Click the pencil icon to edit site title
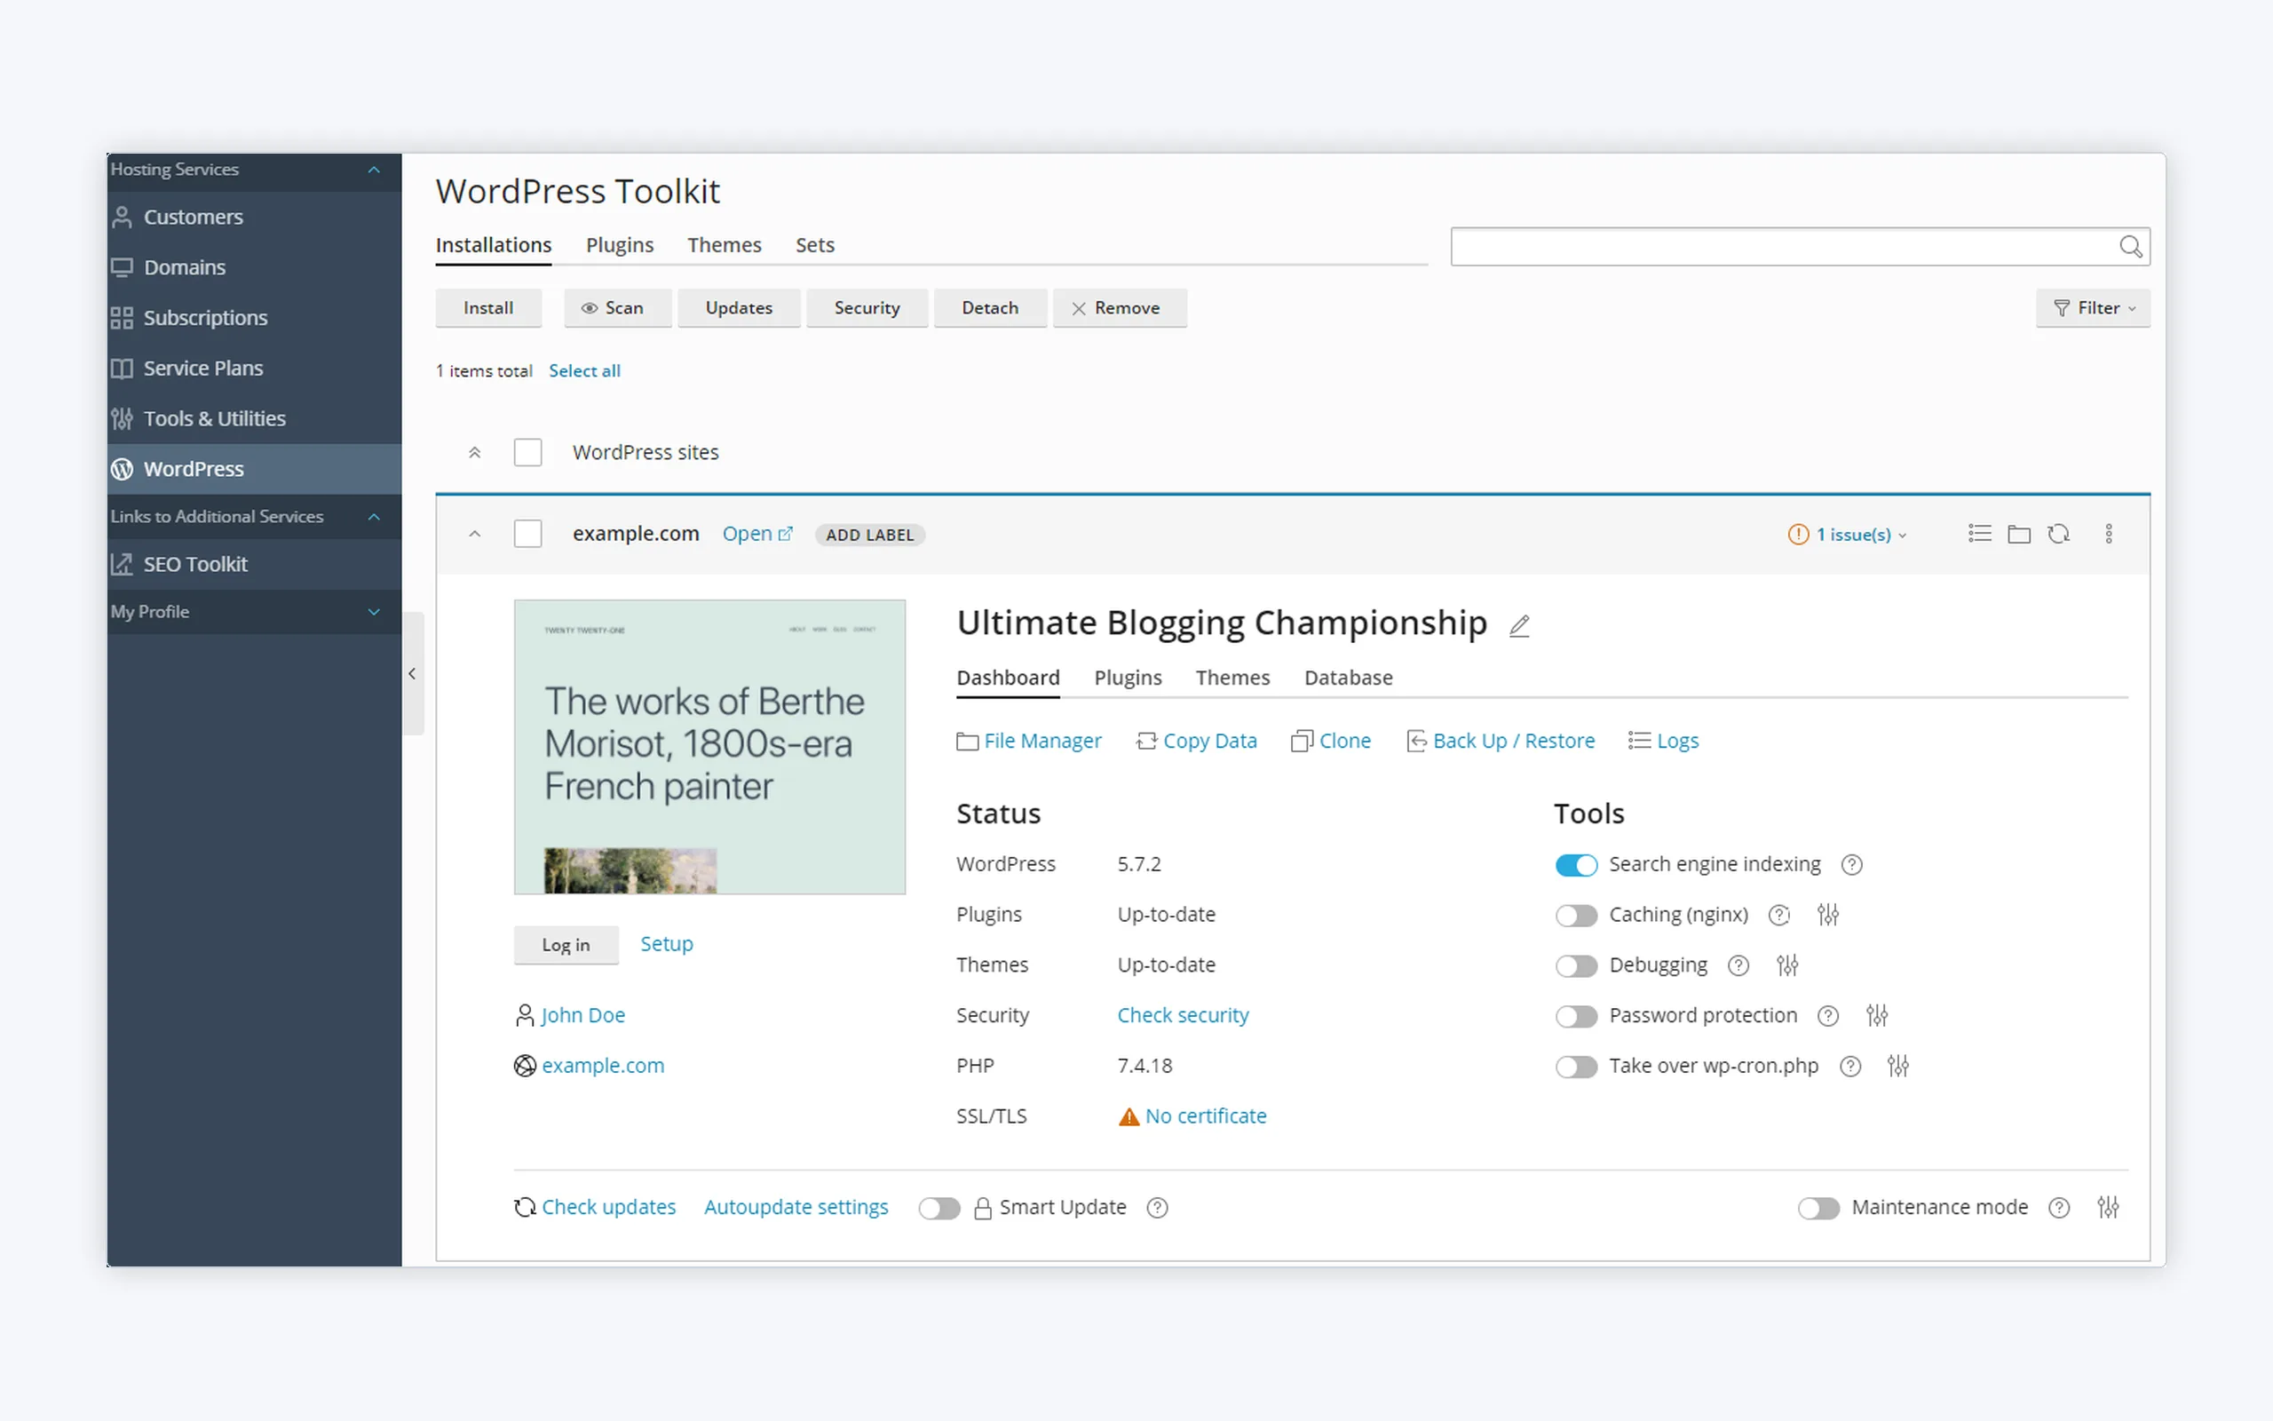Screen dimensions: 2273x1421 1520,626
